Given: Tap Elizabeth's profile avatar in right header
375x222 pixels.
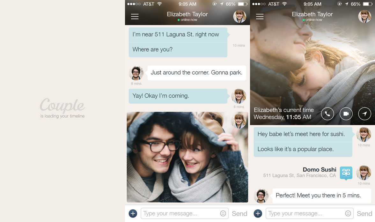Looking at the screenshot, I should click(x=364, y=16).
